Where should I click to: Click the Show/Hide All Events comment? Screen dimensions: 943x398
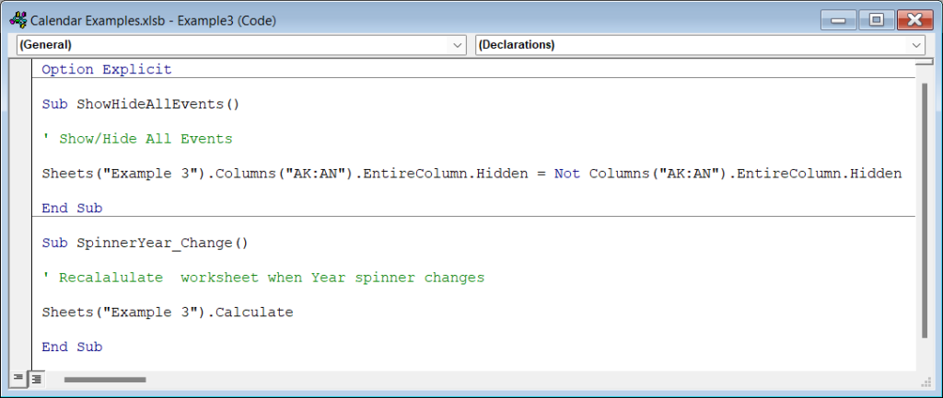(x=137, y=139)
